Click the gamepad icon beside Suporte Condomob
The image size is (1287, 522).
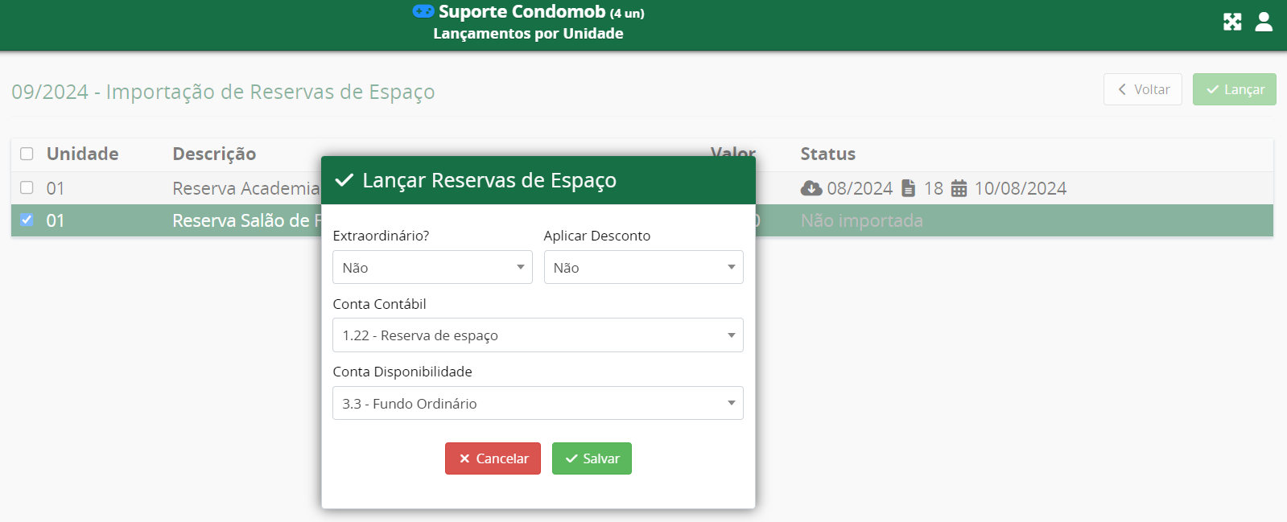click(423, 11)
